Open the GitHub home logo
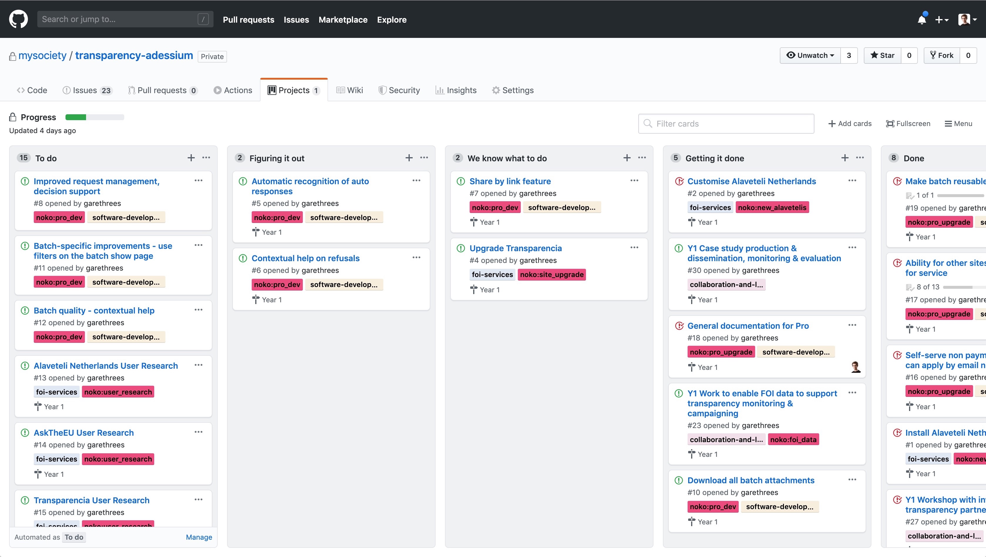986x557 pixels. (x=19, y=19)
